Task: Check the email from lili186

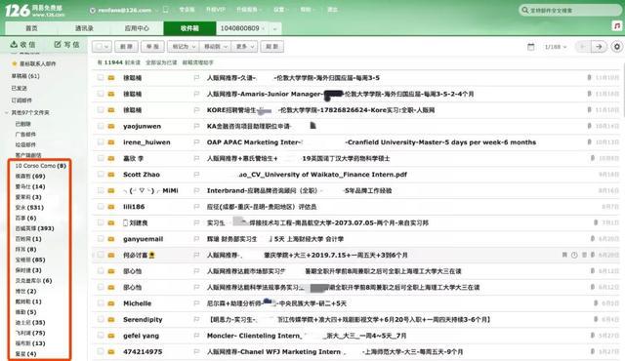Action: click(x=101, y=207)
